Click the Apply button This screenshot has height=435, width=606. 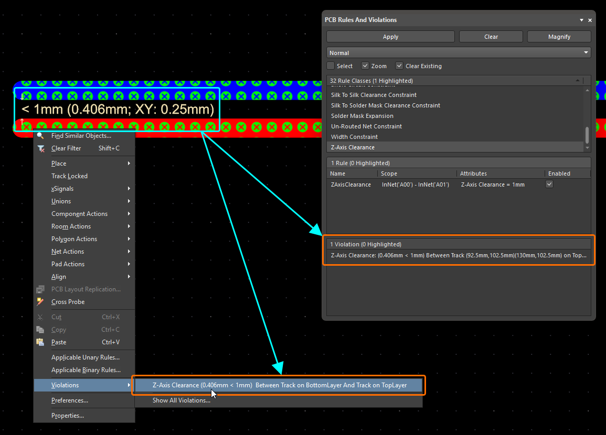(x=390, y=37)
